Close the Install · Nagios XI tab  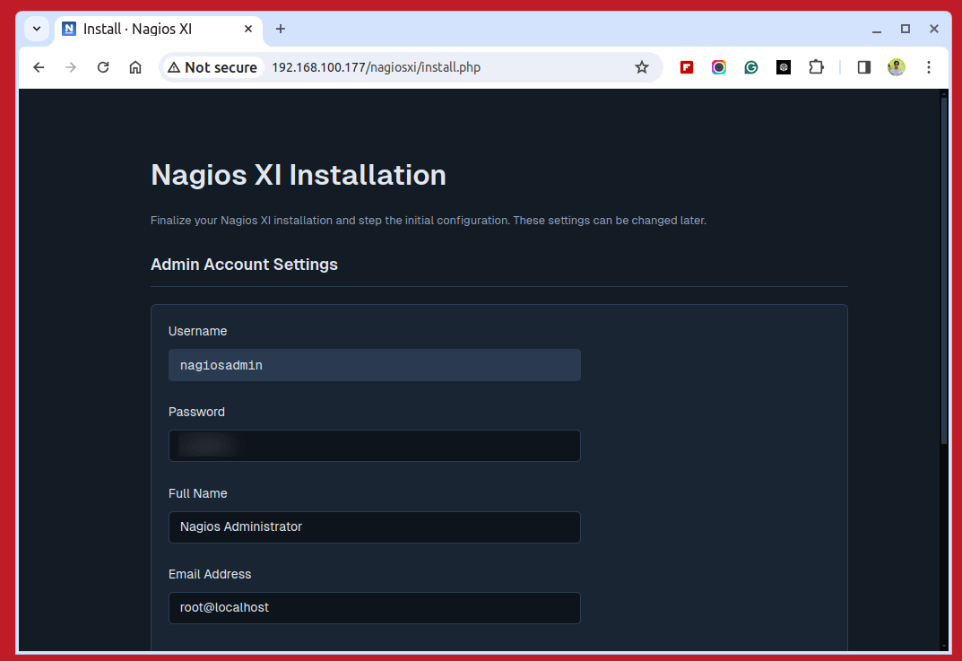pos(249,29)
